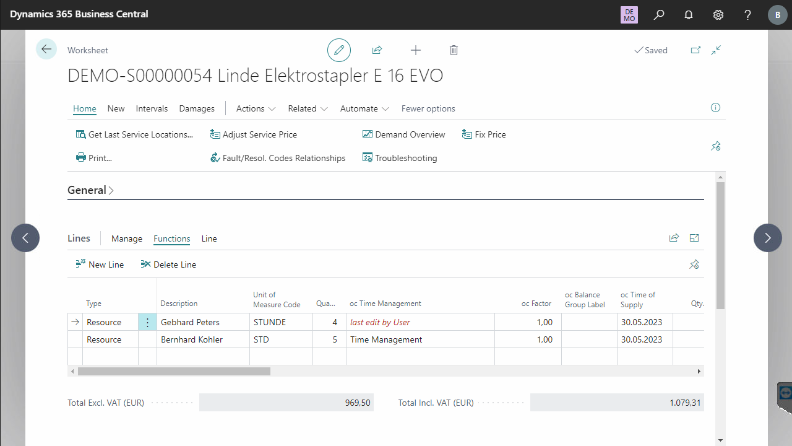This screenshot has height=446, width=792.
Task: Create new record with plus icon
Action: pyautogui.click(x=416, y=50)
